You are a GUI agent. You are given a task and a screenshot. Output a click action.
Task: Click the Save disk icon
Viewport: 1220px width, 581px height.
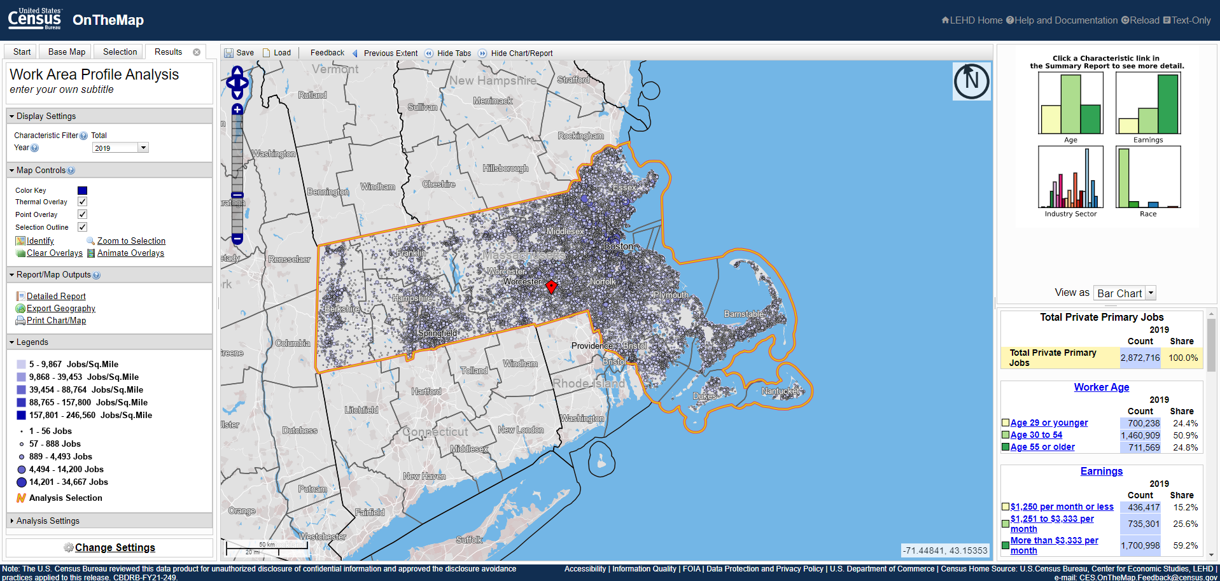pos(228,53)
